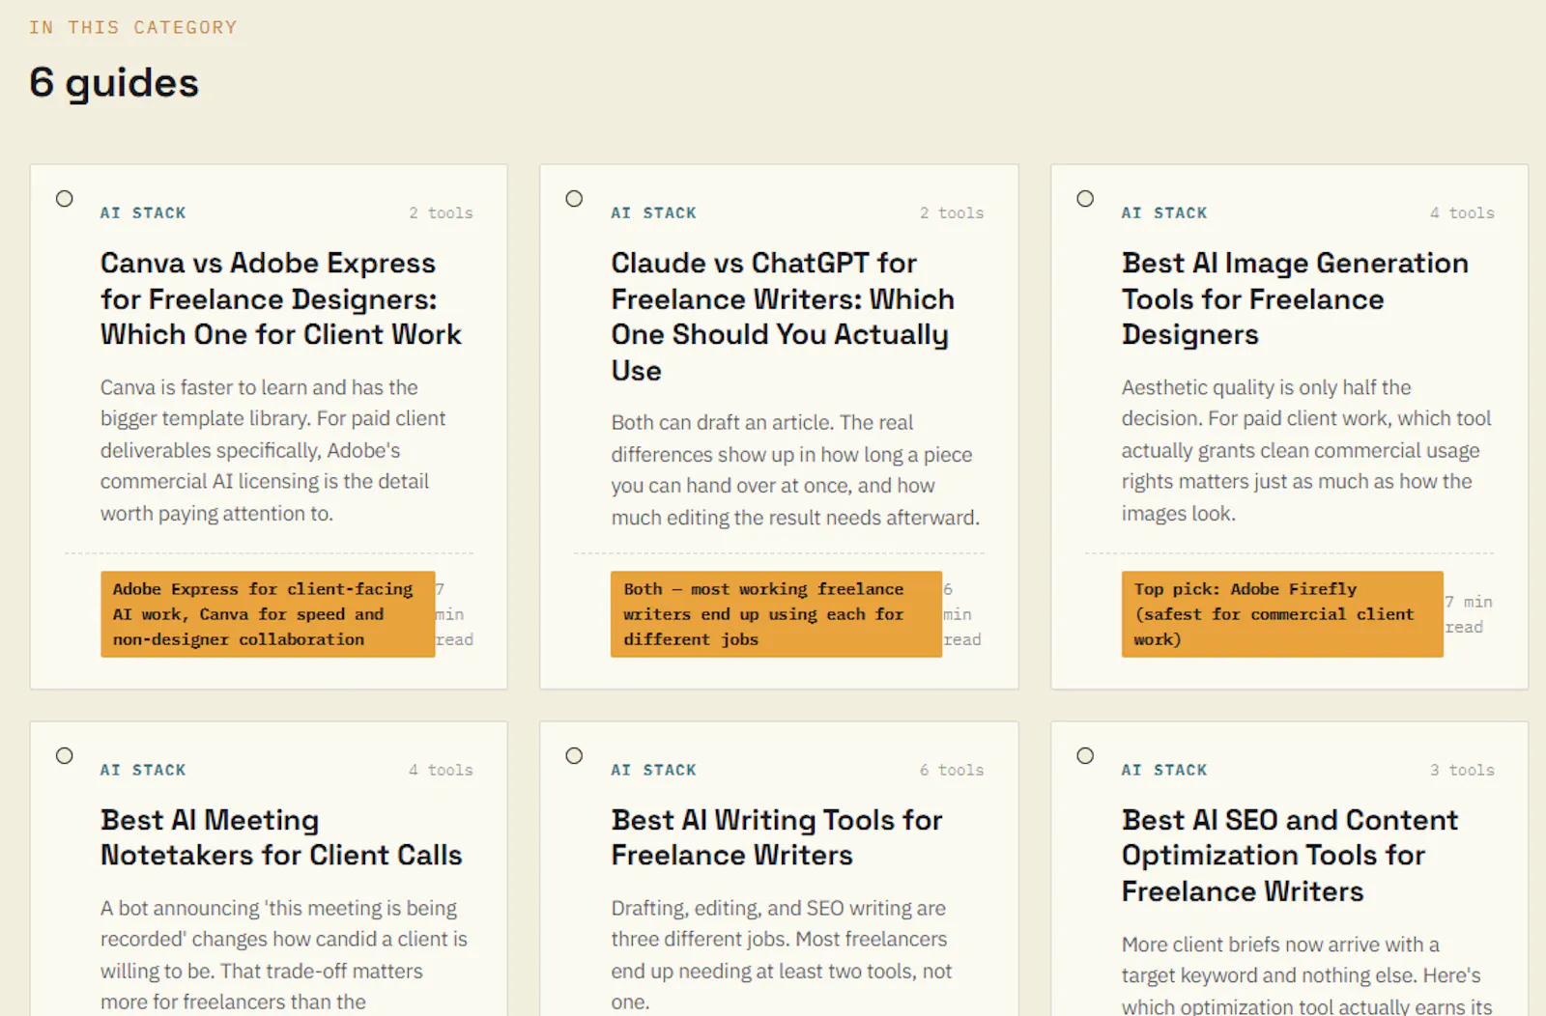Select the circle on the AI Image Generation card
This screenshot has width=1546, height=1016.
point(1086,199)
